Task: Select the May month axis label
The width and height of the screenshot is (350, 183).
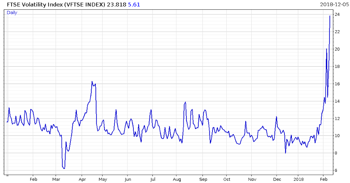Action: (x=103, y=179)
